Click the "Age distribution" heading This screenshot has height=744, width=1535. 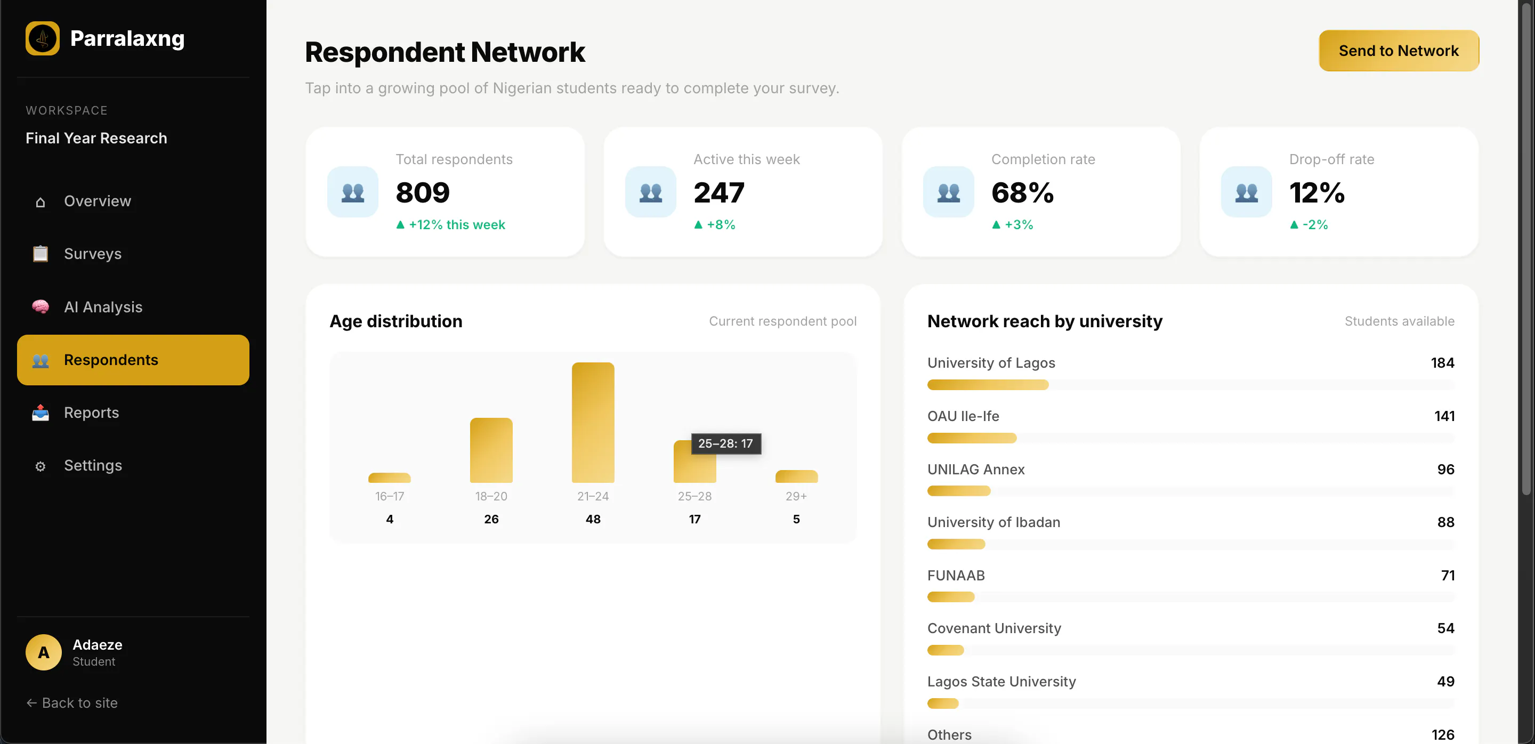395,322
